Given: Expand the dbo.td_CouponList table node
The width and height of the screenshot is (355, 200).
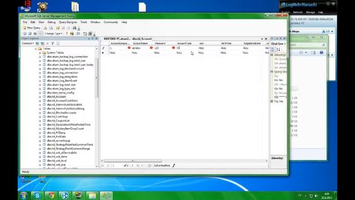Looking at the screenshot, I should coord(40,121).
